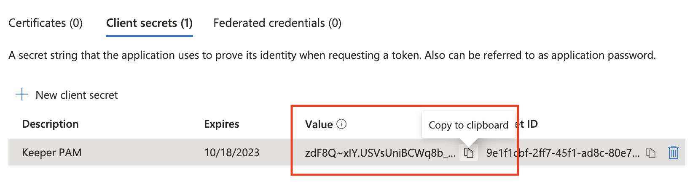Select the Client secrets (1) tab

pos(149,23)
